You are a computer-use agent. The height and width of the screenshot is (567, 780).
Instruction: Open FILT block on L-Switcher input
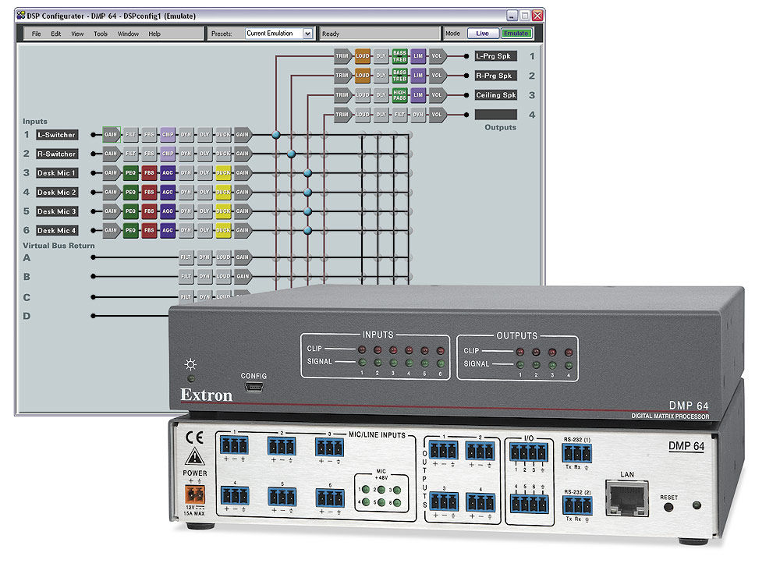pos(130,134)
